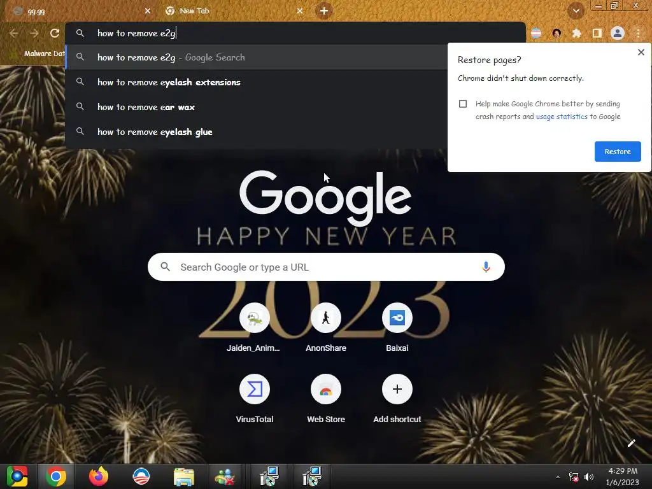Click the browser forward arrow
This screenshot has height=489, width=652.
[x=34, y=33]
